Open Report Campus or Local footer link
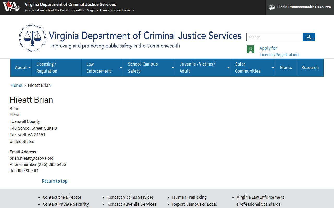The width and height of the screenshot is (334, 208). [194, 204]
